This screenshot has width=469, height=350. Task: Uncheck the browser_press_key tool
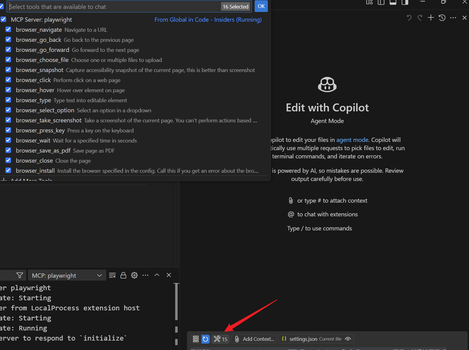[x=8, y=130]
